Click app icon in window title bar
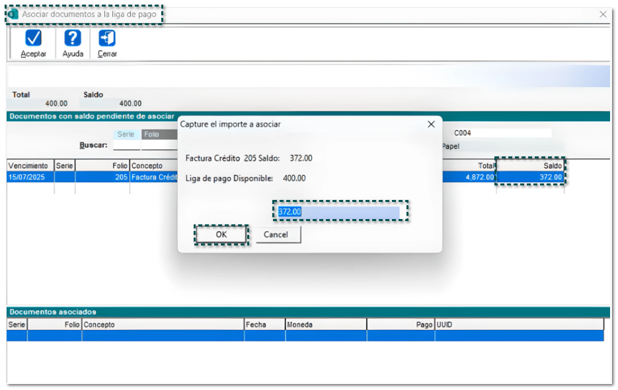The width and height of the screenshot is (618, 390). click(14, 14)
